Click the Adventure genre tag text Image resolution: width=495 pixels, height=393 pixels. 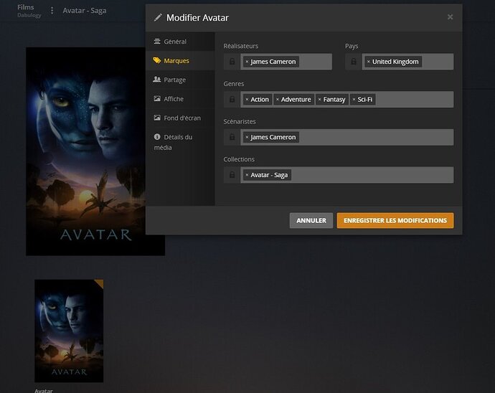pos(296,100)
